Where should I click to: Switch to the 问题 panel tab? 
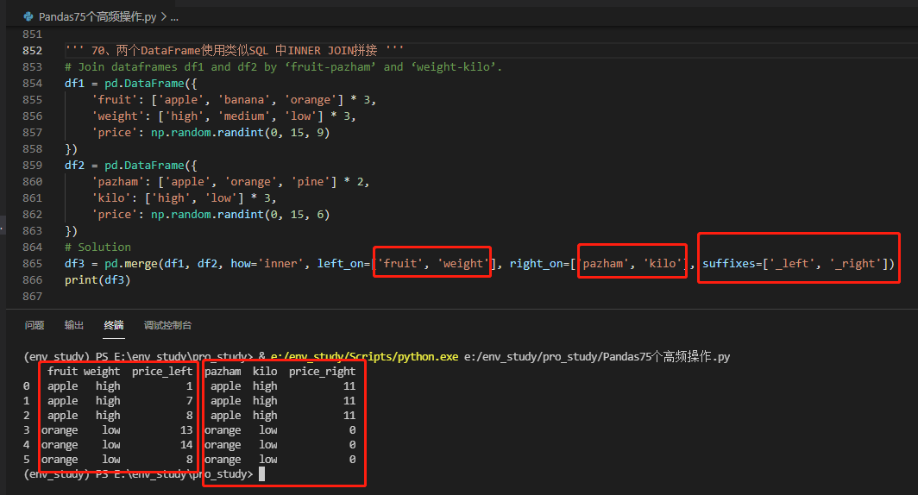(x=35, y=325)
